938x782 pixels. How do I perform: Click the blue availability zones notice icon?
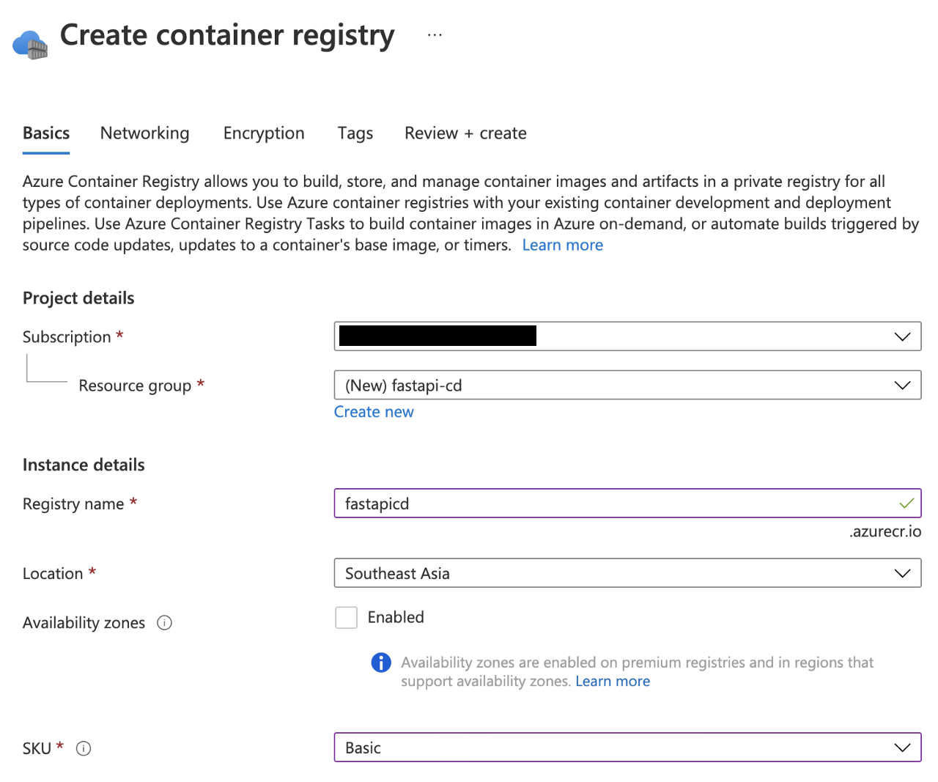pos(381,663)
